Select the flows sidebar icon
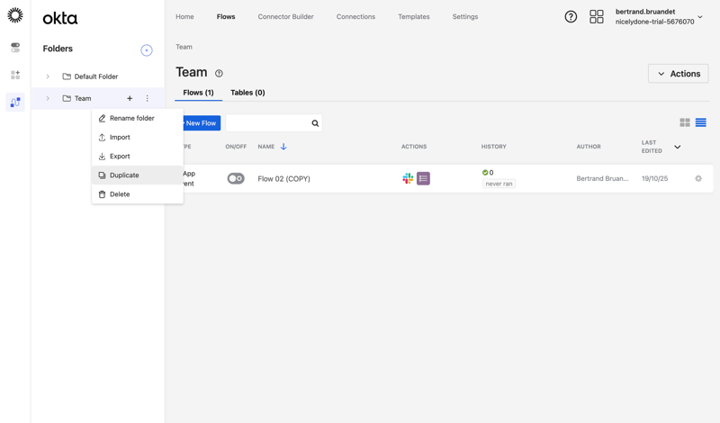This screenshot has width=720, height=423. tap(15, 102)
